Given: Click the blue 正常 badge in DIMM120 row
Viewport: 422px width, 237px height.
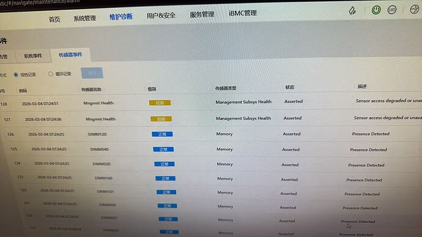Looking at the screenshot, I should click(162, 134).
